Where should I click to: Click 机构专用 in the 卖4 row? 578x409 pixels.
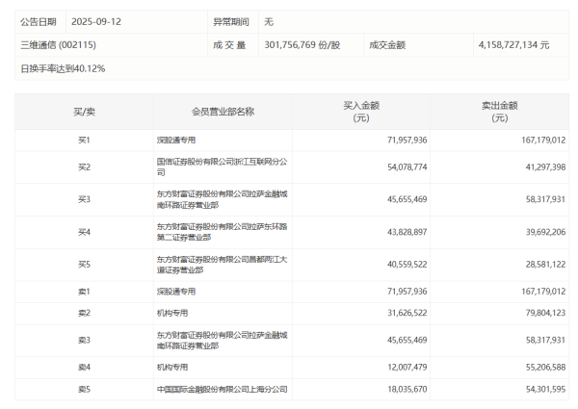tap(171, 368)
